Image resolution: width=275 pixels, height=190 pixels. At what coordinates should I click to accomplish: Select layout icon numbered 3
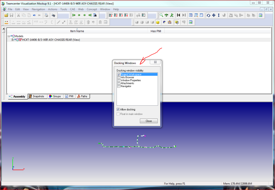pos(121,15)
